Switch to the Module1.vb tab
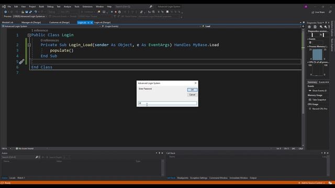 click(x=7, y=22)
